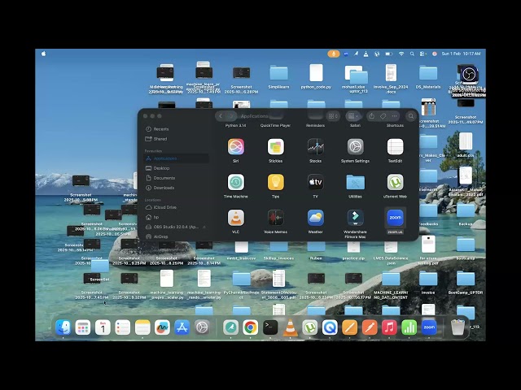Open the zoom.us app in Applications
Image resolution: width=521 pixels, height=390 pixels.
click(x=395, y=218)
